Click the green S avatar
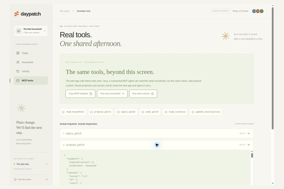 point(261,11)
